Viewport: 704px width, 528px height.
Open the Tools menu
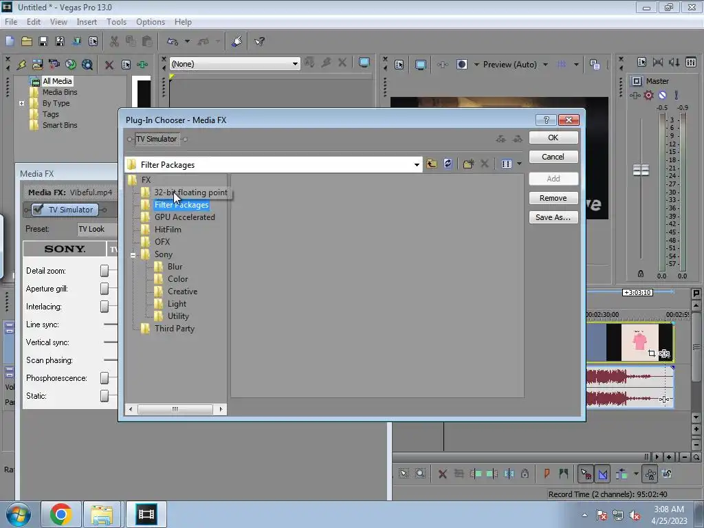[116, 22]
